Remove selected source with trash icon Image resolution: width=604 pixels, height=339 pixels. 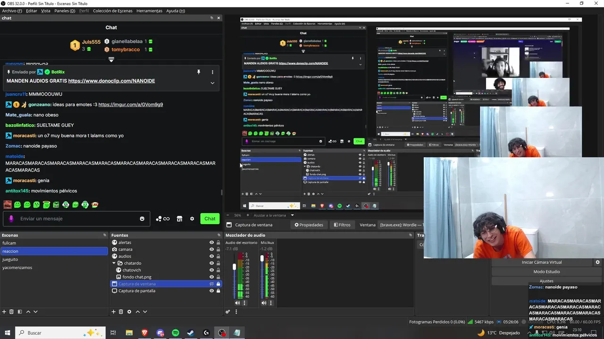pyautogui.click(x=121, y=312)
